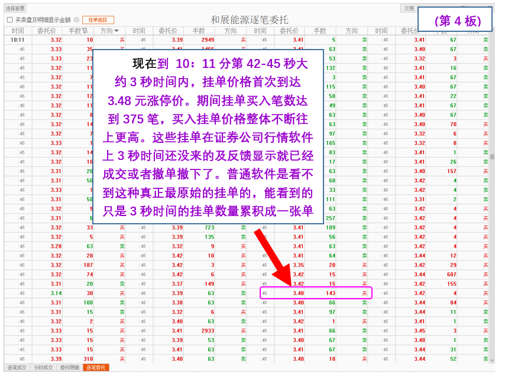The image size is (505, 379).
Task: Click the first 时间 column header
Action: pos(18,31)
